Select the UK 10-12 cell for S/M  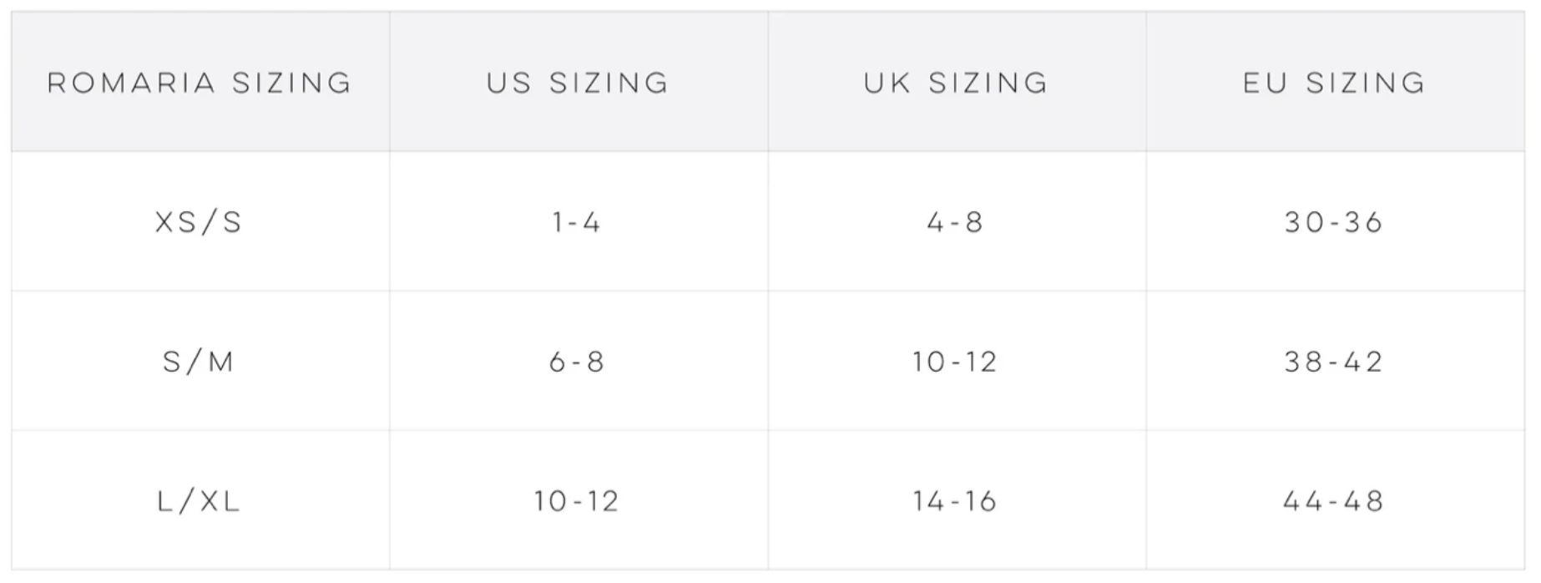[x=956, y=362]
